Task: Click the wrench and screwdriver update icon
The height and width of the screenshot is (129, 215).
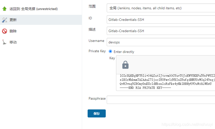Action: (5, 20)
